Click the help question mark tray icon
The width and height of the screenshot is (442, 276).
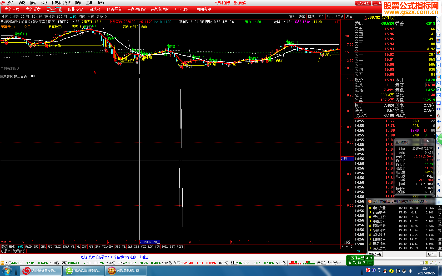click(374, 270)
